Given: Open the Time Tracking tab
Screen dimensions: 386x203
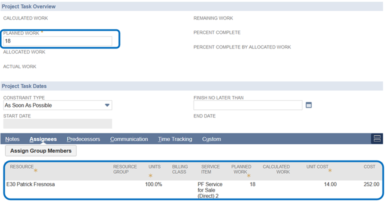Looking at the screenshot, I should pyautogui.click(x=175, y=139).
